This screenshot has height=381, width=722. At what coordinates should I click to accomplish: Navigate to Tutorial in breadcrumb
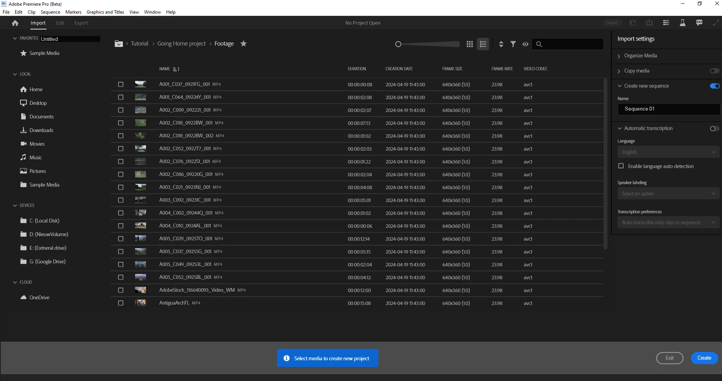(x=140, y=44)
